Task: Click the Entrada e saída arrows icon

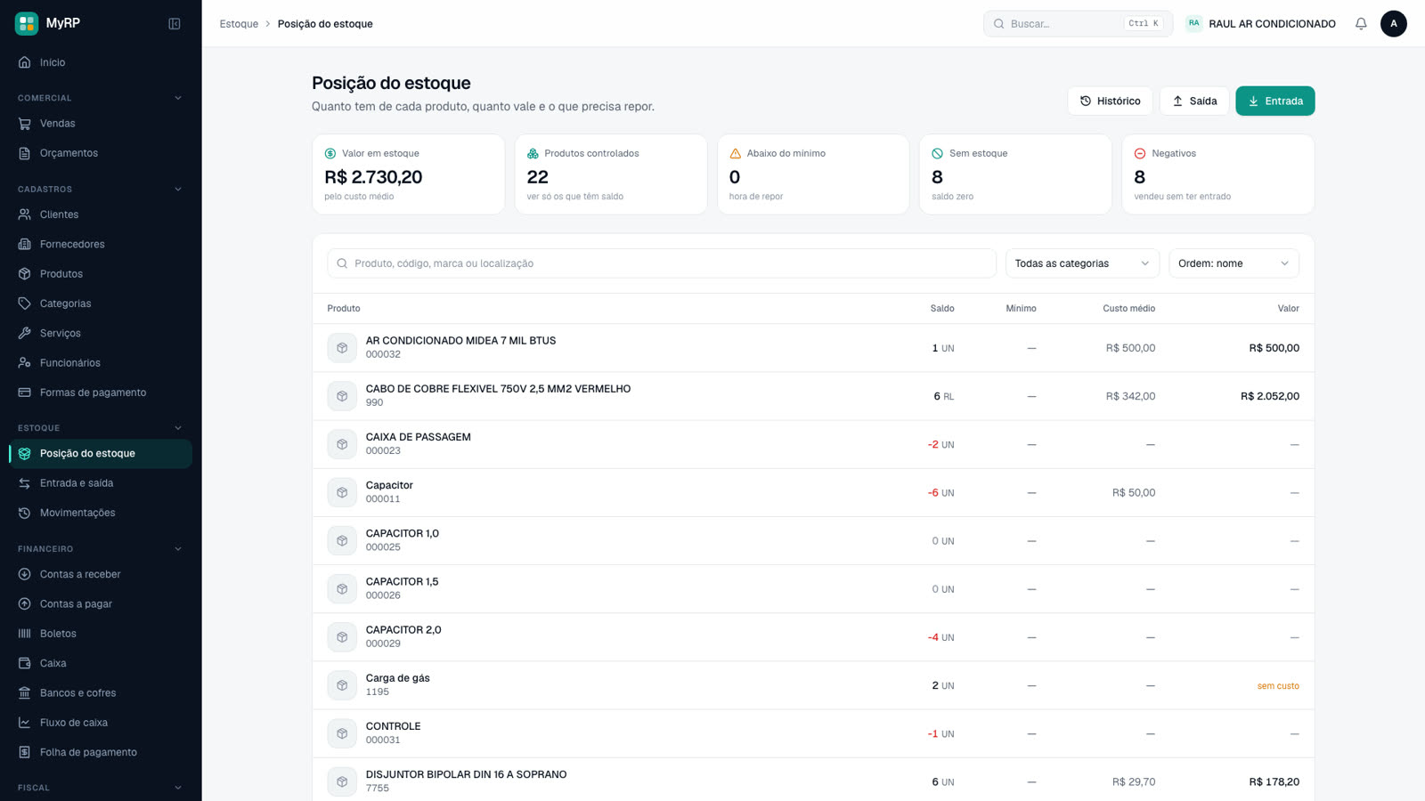Action: [x=25, y=483]
